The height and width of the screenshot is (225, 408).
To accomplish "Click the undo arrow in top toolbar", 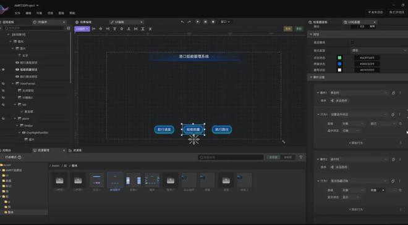I will [x=182, y=22].
